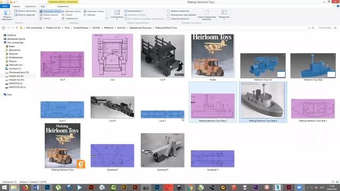
Task: Open the address bar history dropdown
Action: 309,28
